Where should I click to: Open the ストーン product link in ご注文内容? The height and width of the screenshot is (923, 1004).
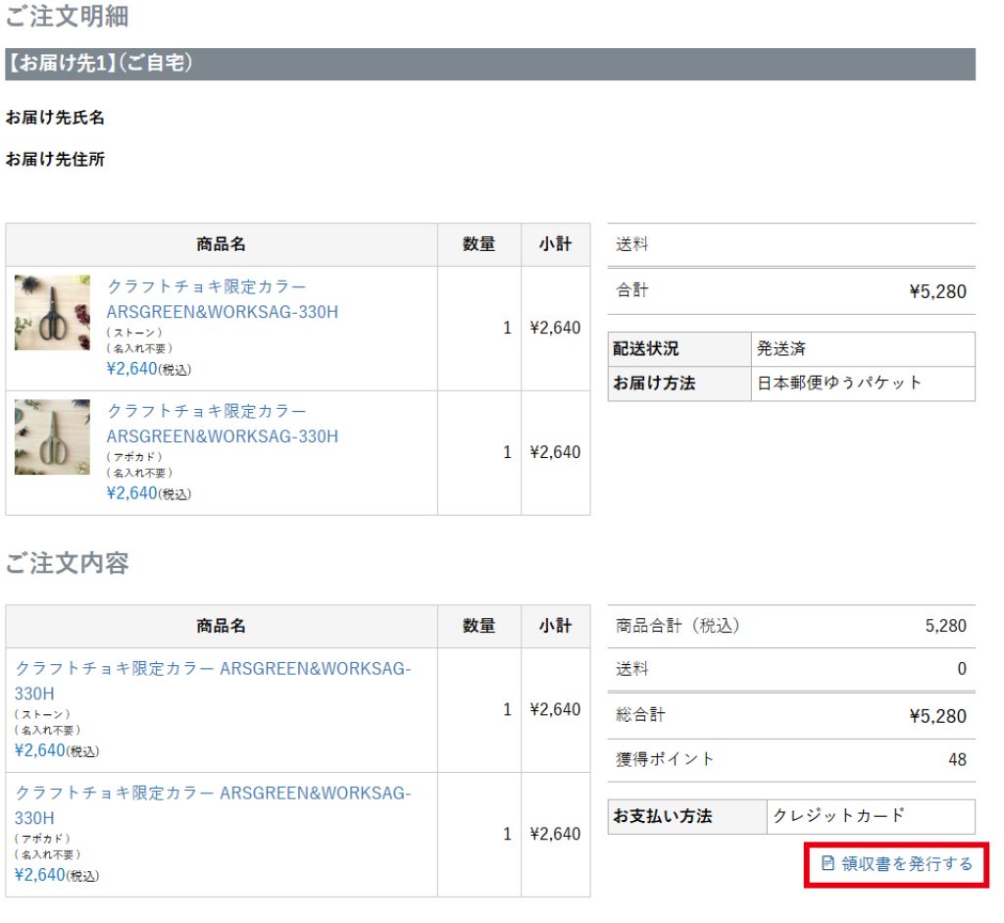pos(213,681)
